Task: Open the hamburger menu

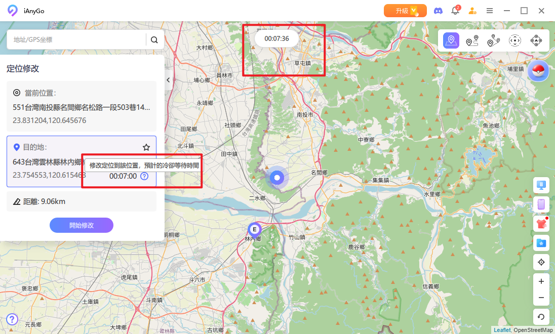Action: click(490, 11)
